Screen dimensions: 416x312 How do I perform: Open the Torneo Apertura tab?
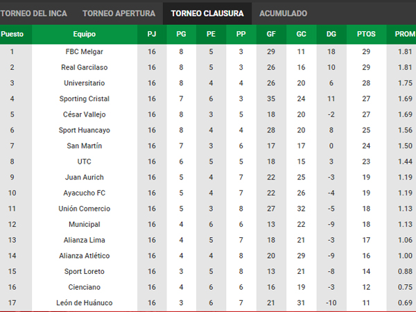click(119, 14)
